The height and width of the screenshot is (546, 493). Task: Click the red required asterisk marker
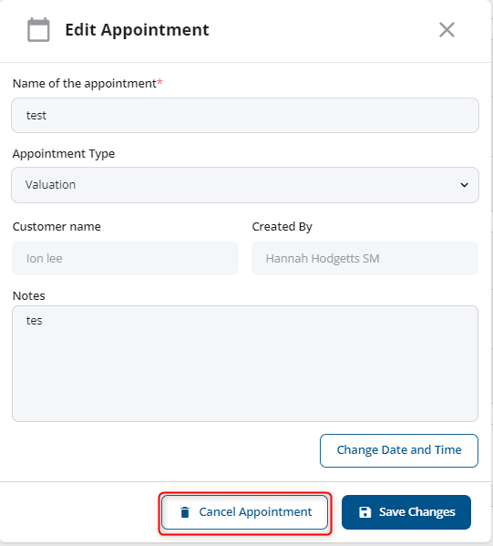click(159, 81)
